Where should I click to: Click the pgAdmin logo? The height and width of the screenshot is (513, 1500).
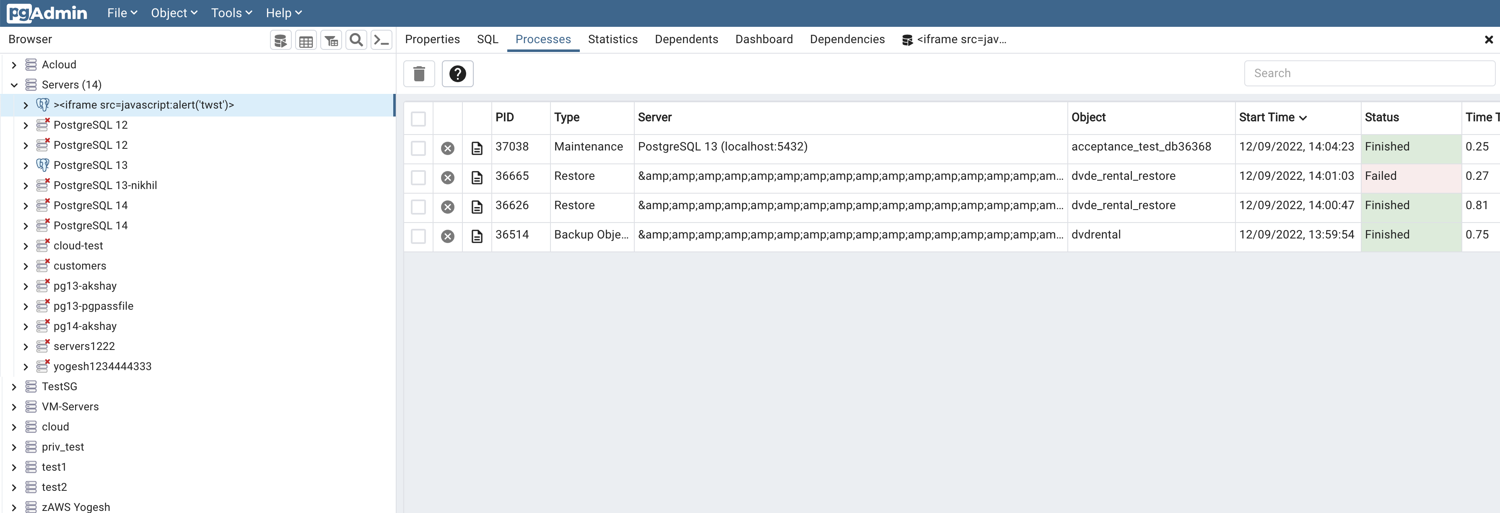click(47, 13)
